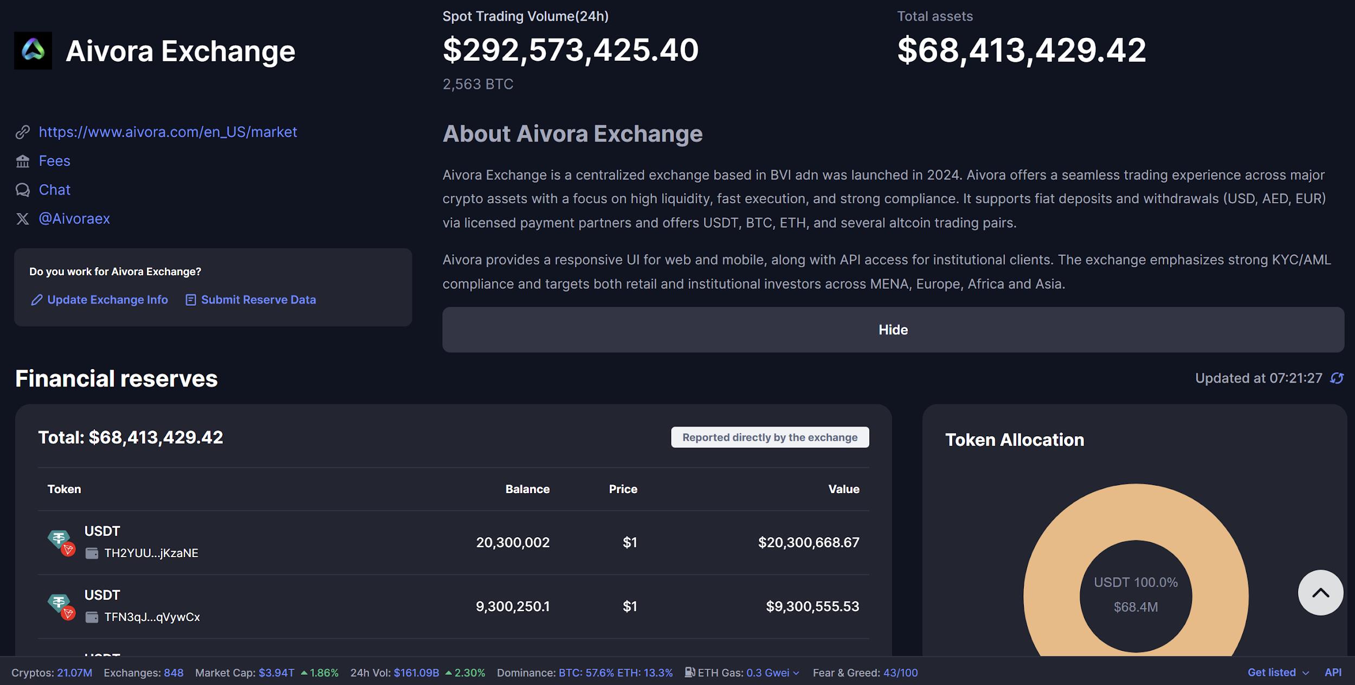Click the Exchanges count 848
The height and width of the screenshot is (685, 1355).
tap(173, 673)
